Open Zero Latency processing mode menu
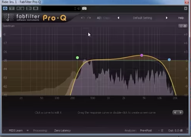 [63, 131]
